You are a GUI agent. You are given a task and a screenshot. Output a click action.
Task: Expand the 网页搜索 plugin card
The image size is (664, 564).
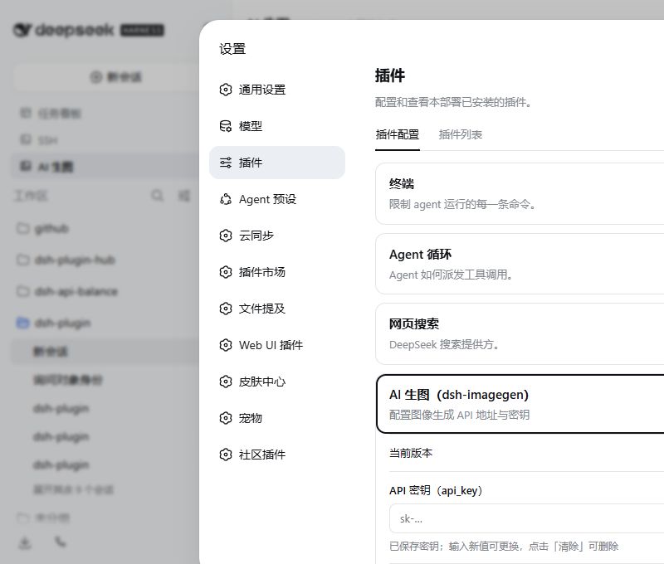tap(520, 333)
